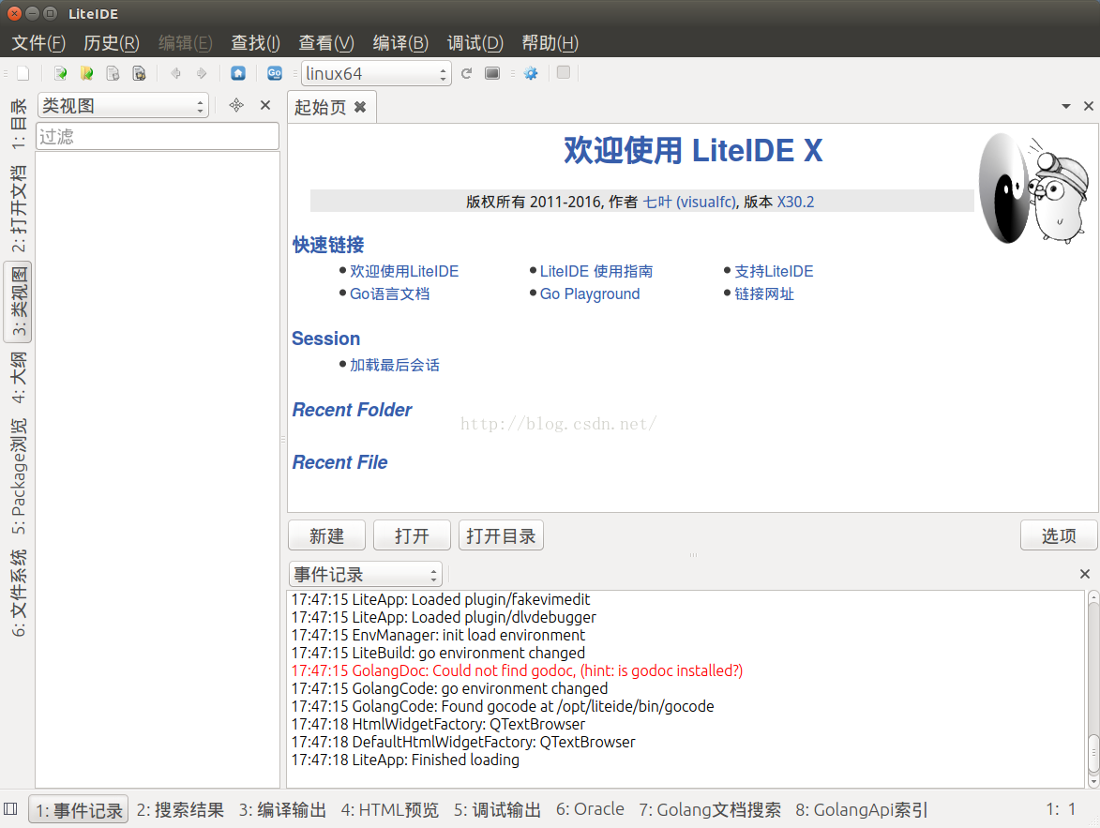Screen dimensions: 1100x828
Task: Toggle the 3: 编译输出 bottom tab
Action: coord(282,810)
